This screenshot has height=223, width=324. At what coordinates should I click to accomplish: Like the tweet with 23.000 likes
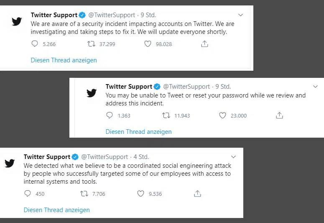[222, 115]
